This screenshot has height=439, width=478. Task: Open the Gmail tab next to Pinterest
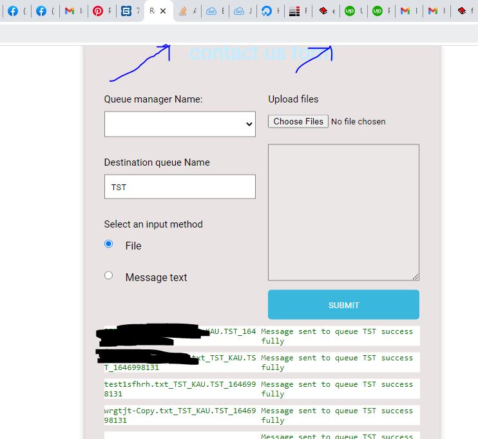[x=73, y=12]
